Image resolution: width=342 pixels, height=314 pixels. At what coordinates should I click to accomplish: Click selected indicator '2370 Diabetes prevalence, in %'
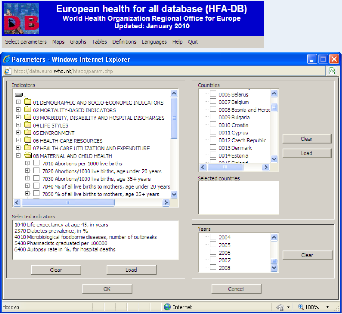[x=51, y=231]
